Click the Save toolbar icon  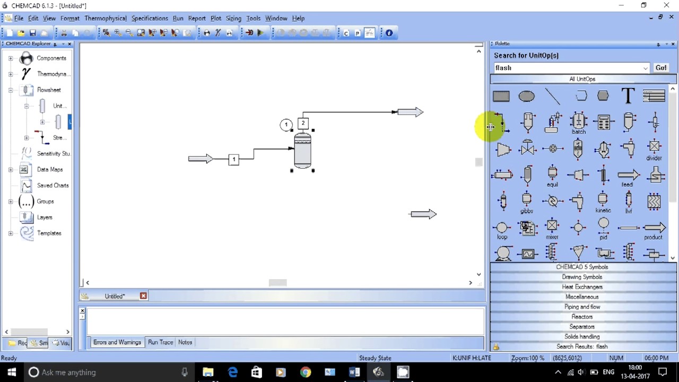point(32,33)
